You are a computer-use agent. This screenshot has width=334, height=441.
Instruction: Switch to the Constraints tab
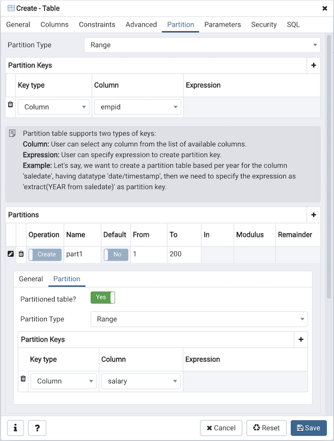point(97,24)
